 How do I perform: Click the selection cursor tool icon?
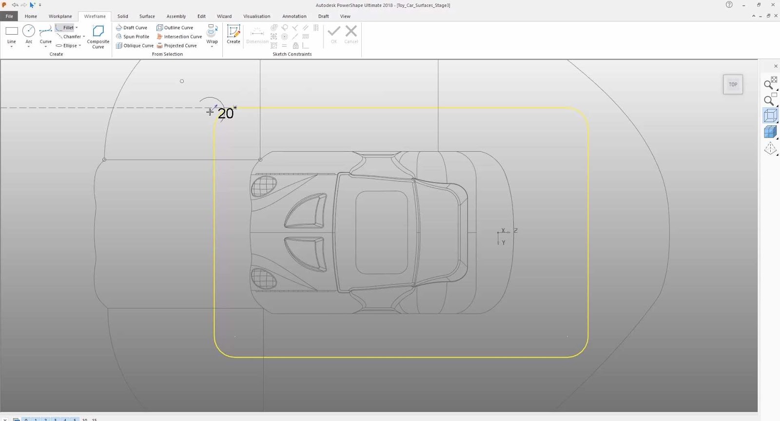point(32,5)
